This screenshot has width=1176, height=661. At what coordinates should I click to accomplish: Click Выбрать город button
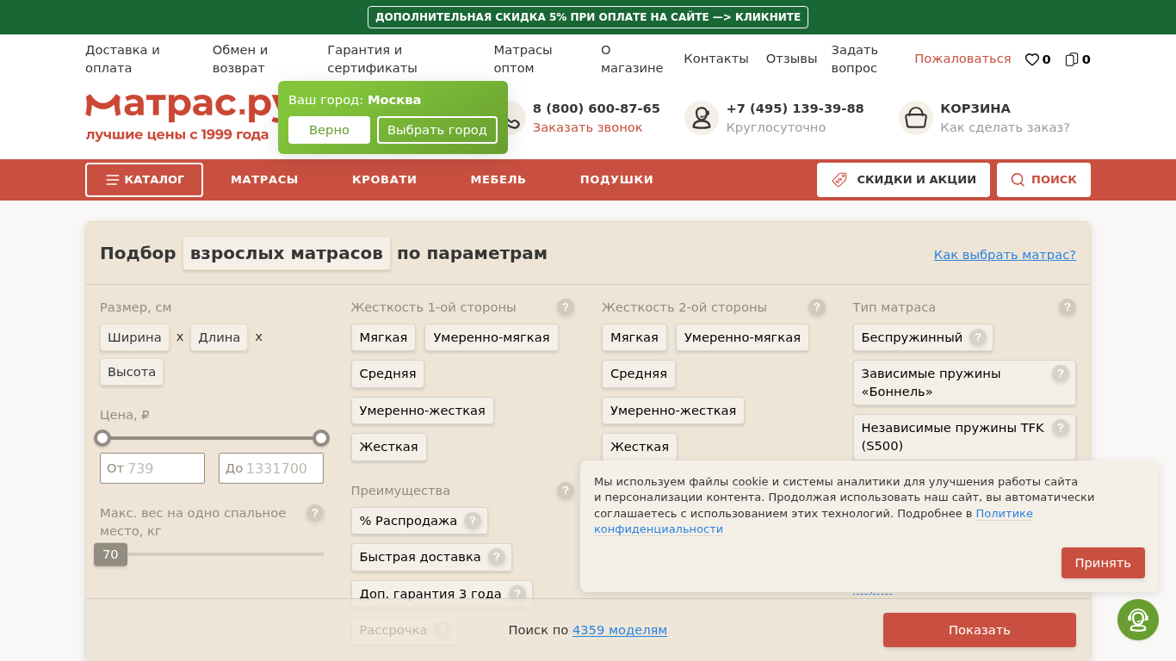pos(437,130)
